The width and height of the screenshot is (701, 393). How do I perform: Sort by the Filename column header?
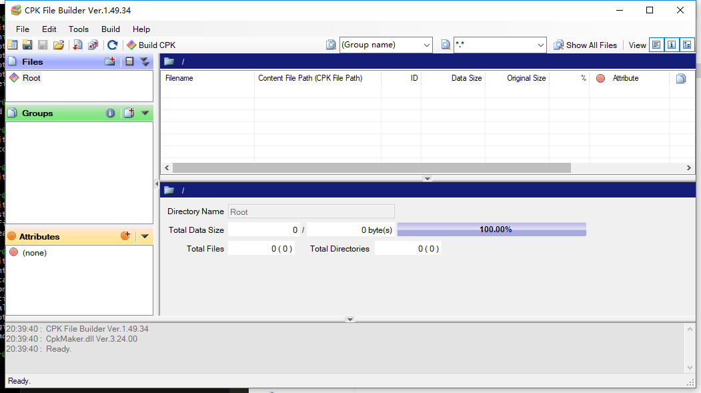coord(207,78)
